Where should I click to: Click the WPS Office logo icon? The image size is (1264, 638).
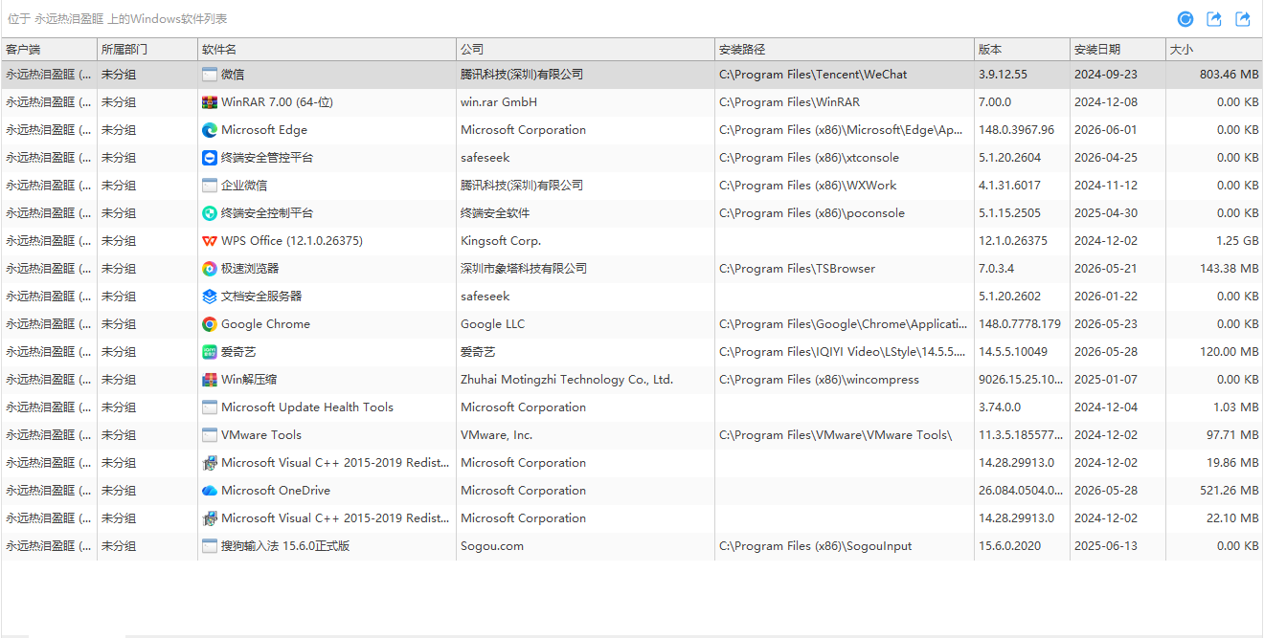coord(210,241)
